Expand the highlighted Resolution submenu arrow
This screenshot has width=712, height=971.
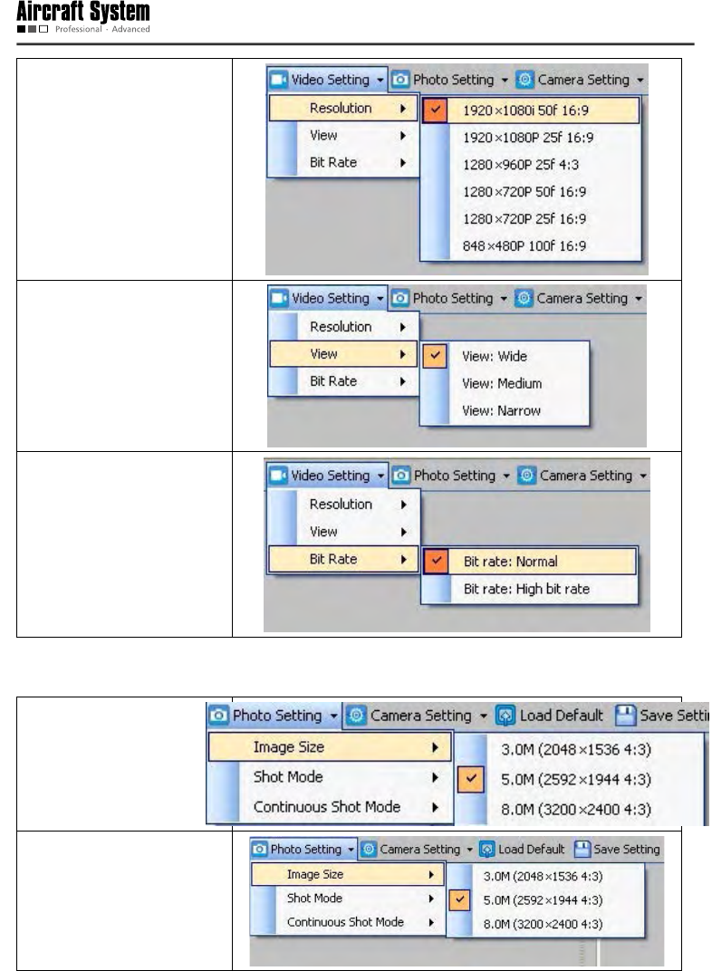click(401, 109)
